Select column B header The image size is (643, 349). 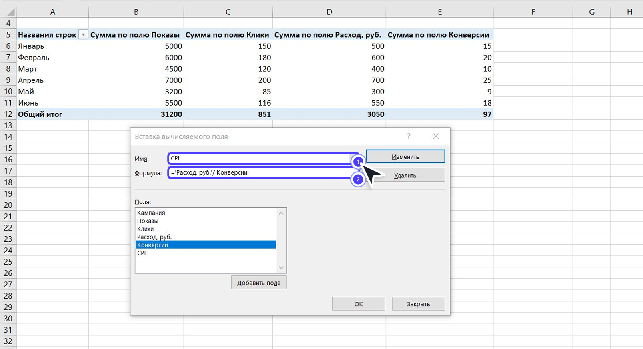pyautogui.click(x=136, y=12)
